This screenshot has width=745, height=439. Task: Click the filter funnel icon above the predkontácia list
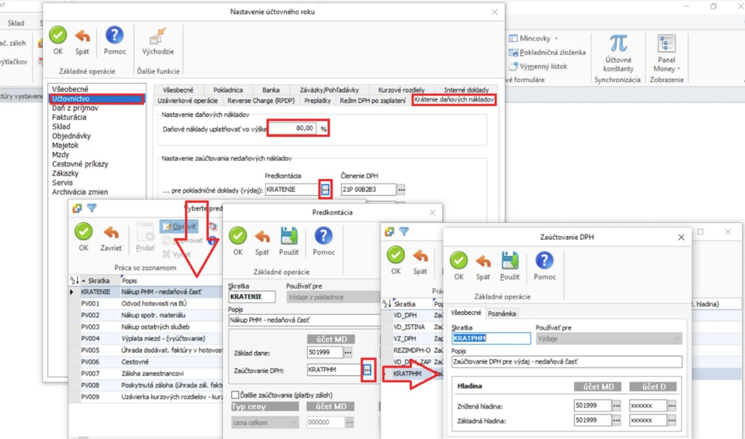pyautogui.click(x=92, y=208)
